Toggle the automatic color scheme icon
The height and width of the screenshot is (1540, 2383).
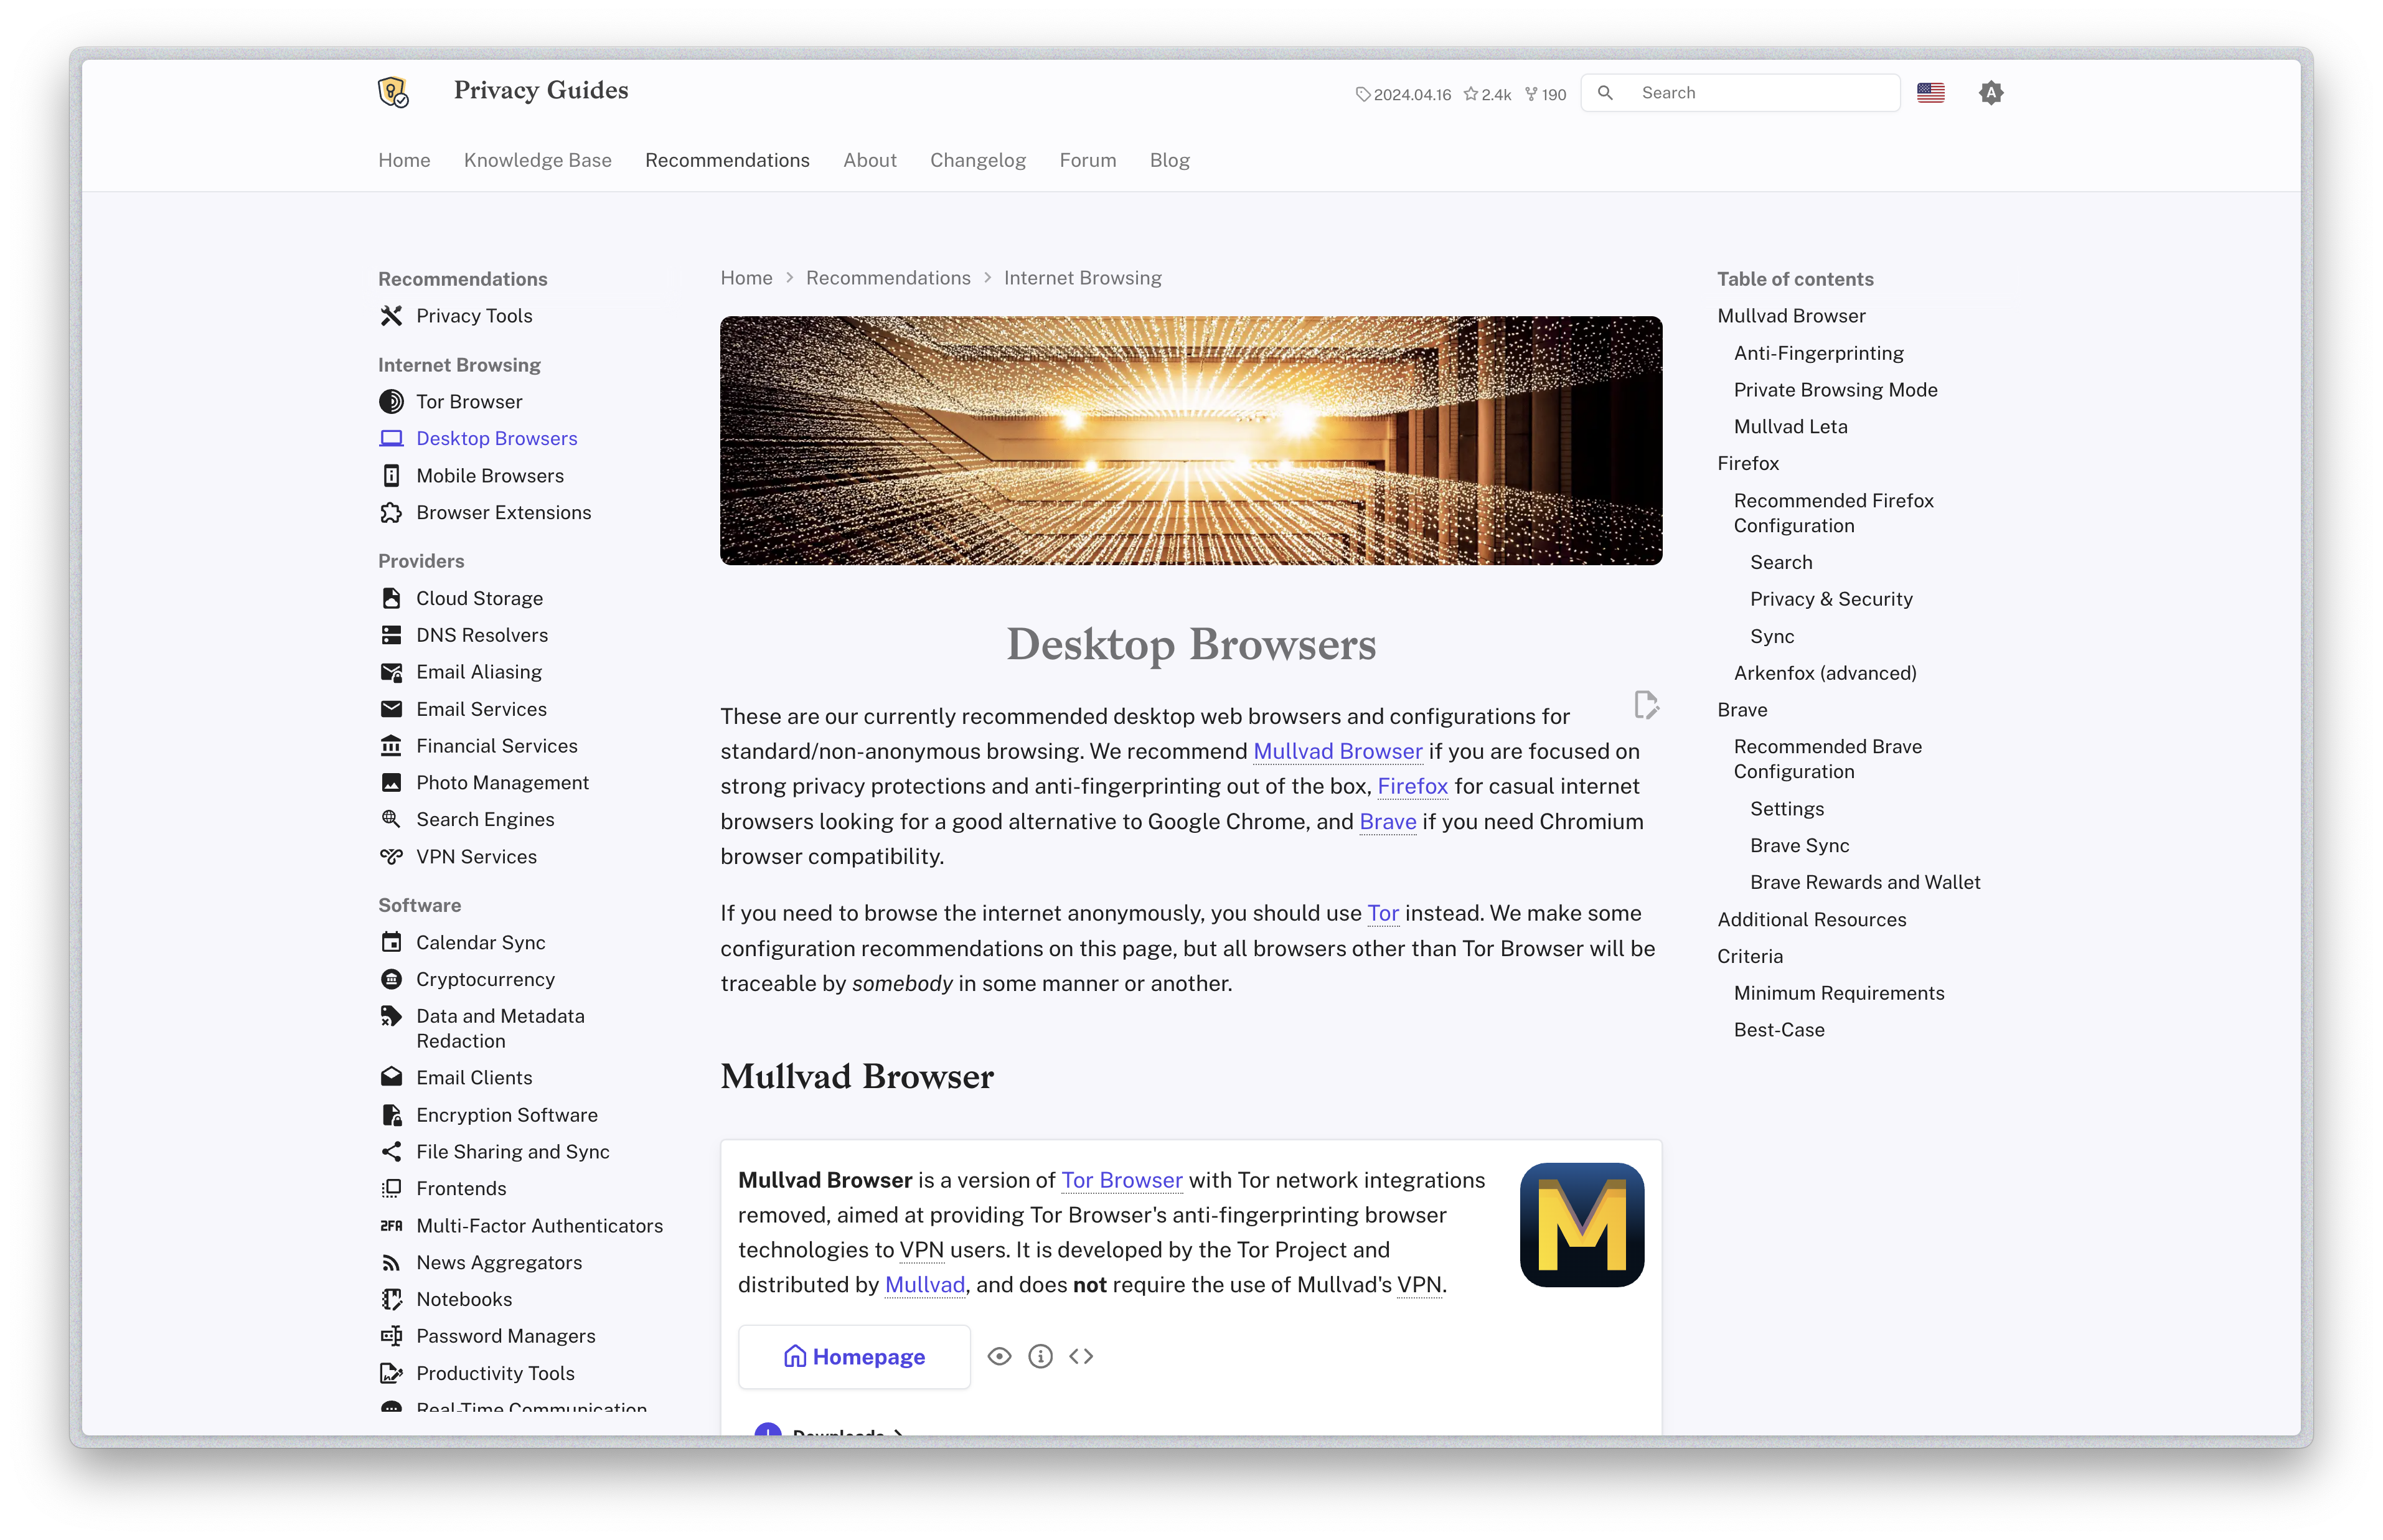1991,93
